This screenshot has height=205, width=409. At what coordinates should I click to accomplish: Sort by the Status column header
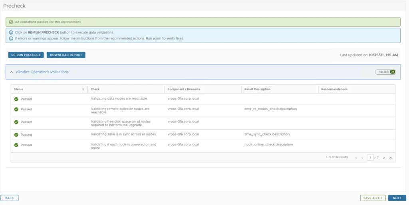click(18, 89)
